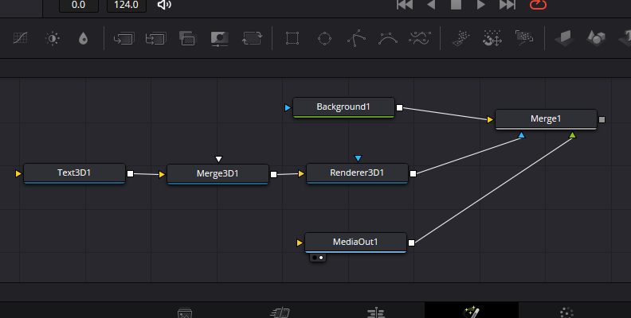Select the Rectangle mask tool
This screenshot has height=318, width=631.
pyautogui.click(x=292, y=38)
